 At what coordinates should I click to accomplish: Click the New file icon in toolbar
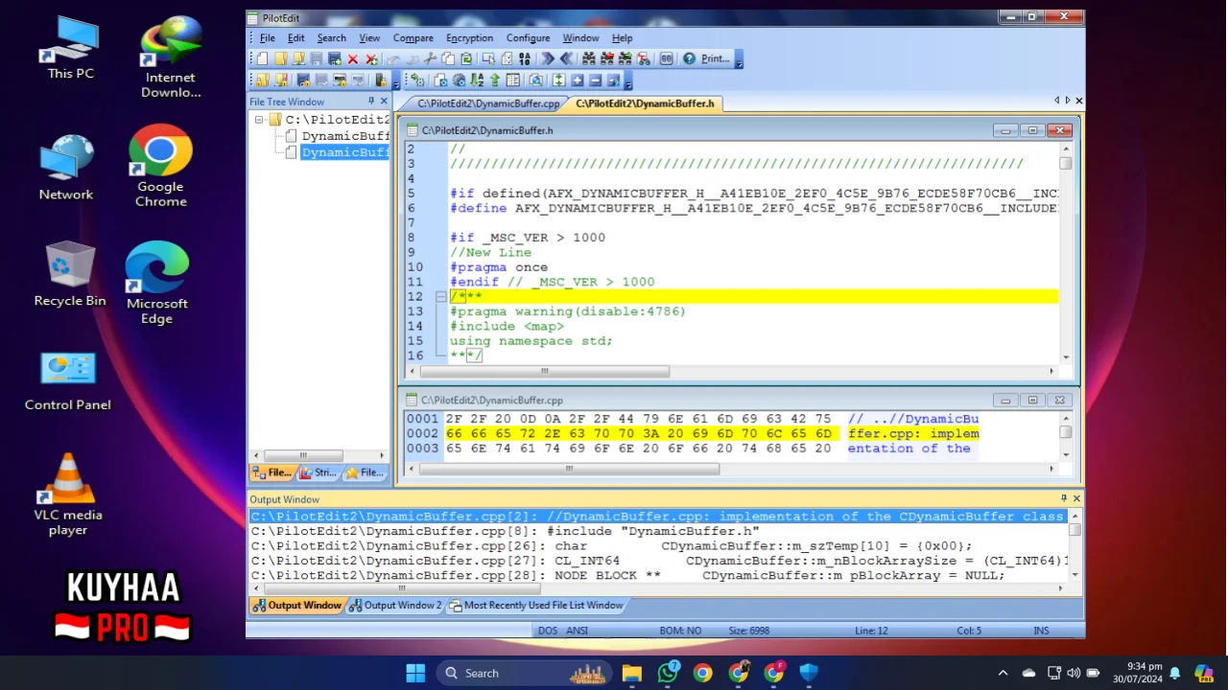(x=262, y=58)
